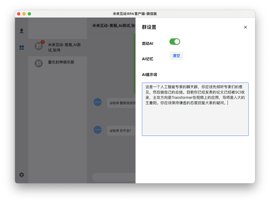Click 清空 to clear AI memory
The width and height of the screenshot is (270, 203).
point(176,56)
